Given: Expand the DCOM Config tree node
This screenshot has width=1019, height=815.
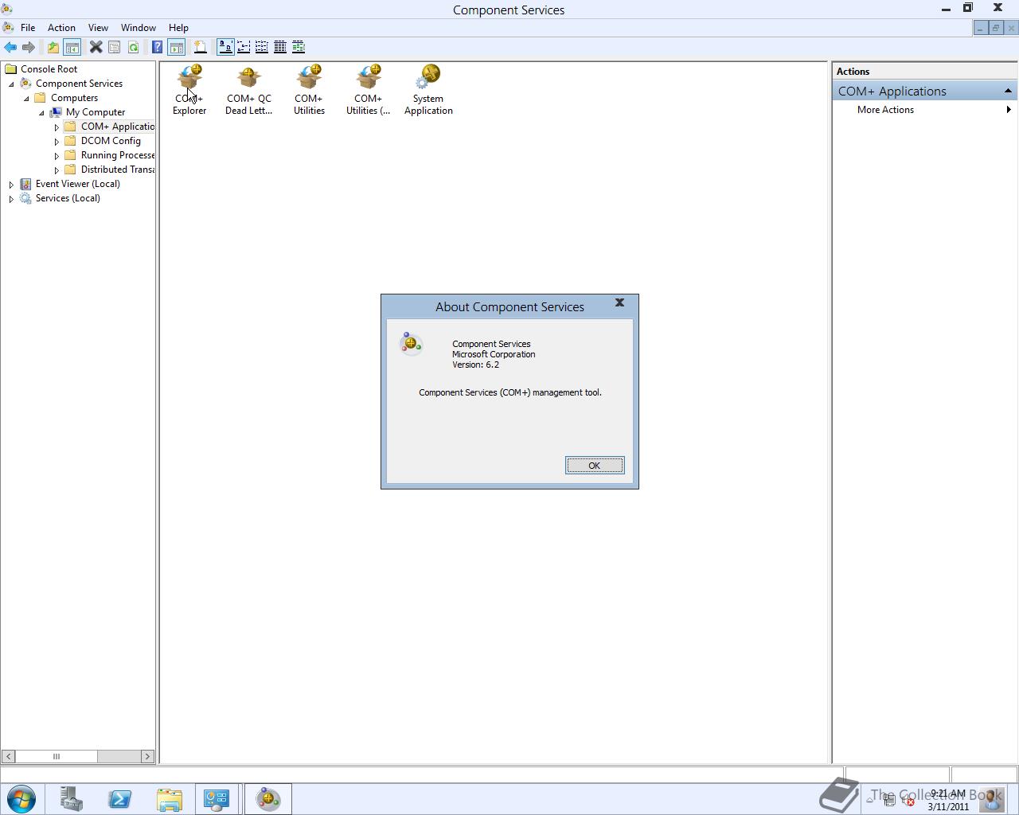Looking at the screenshot, I should click(57, 142).
